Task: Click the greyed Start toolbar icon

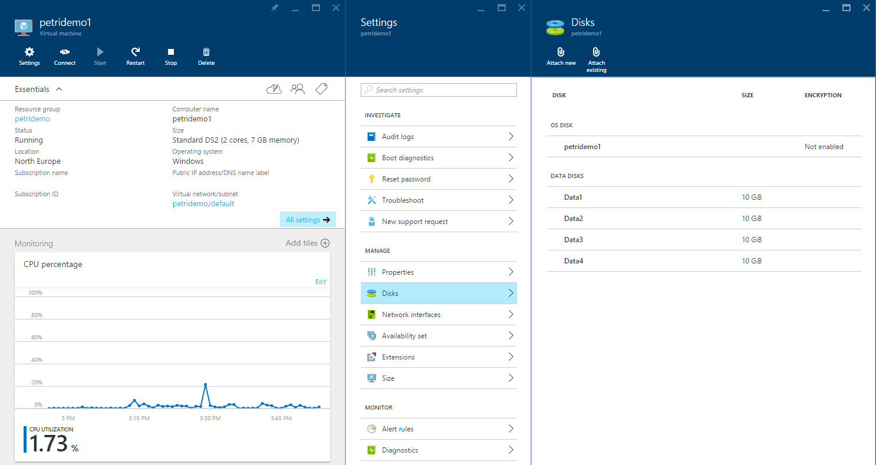Action: pos(100,52)
